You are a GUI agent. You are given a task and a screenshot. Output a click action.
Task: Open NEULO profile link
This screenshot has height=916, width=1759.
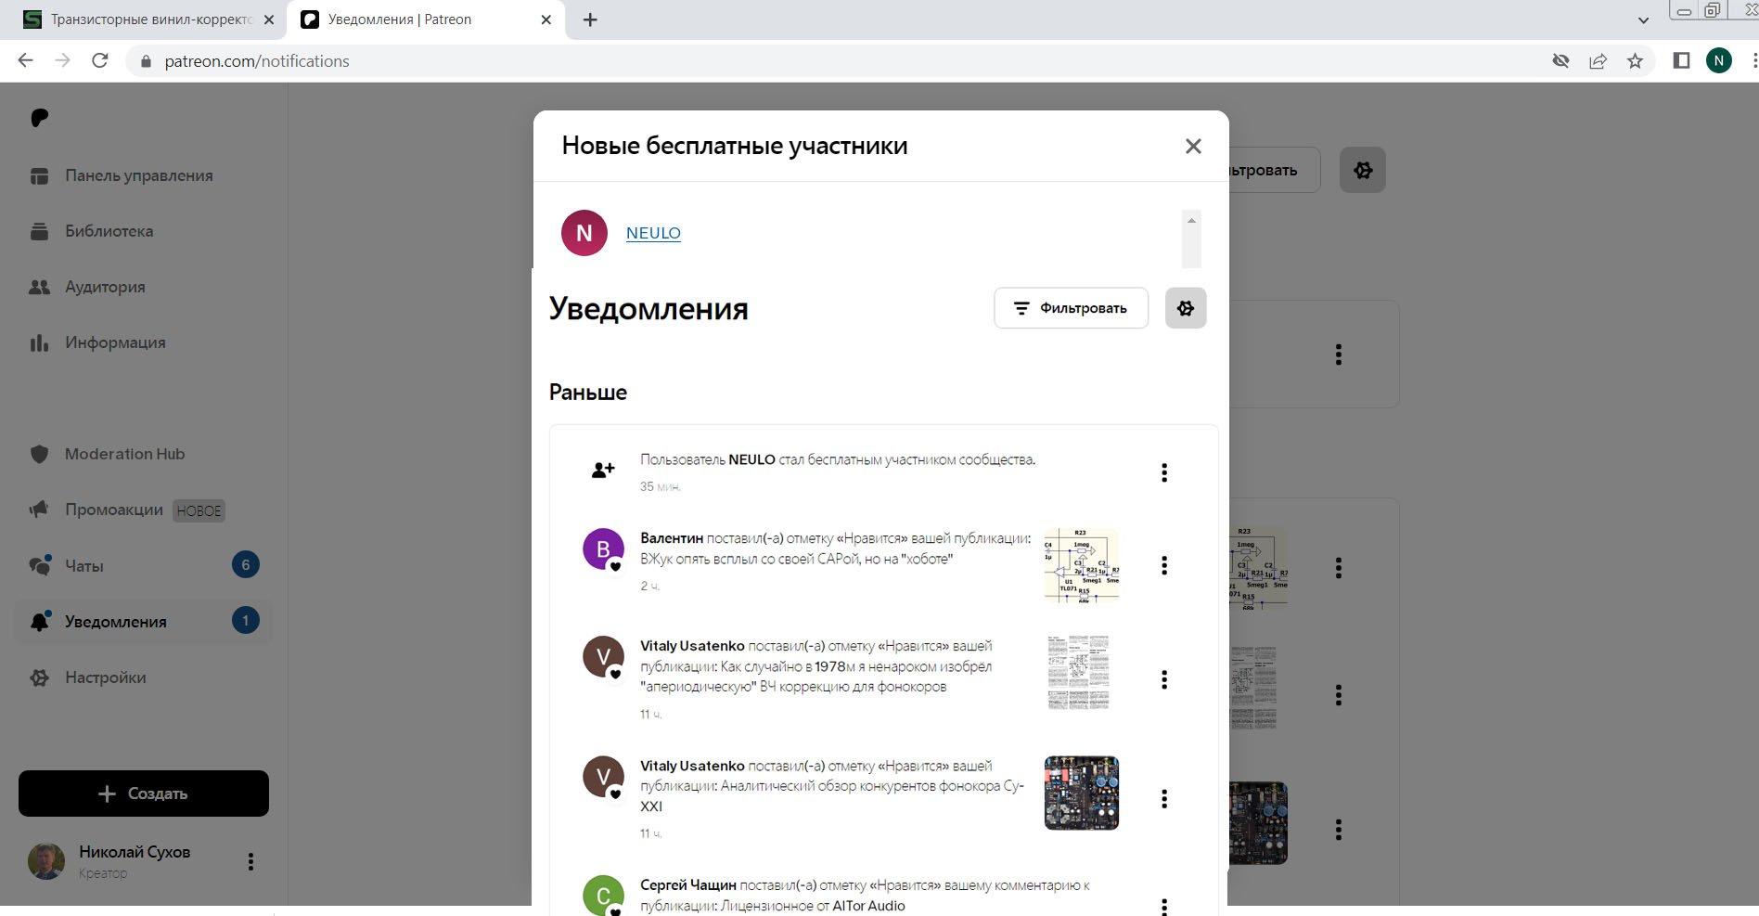pyautogui.click(x=653, y=233)
